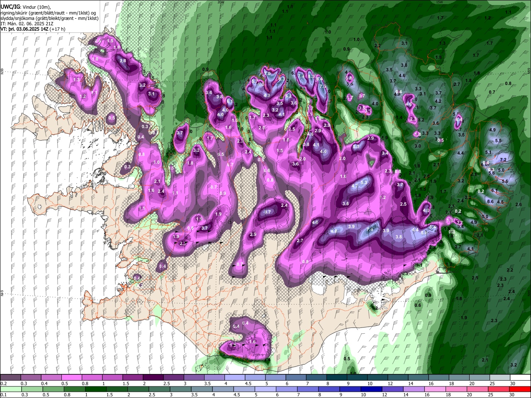Click the 2.6 precipitation value near right edge
Image resolution: width=531 pixels, height=398 pixels.
pos(518,205)
